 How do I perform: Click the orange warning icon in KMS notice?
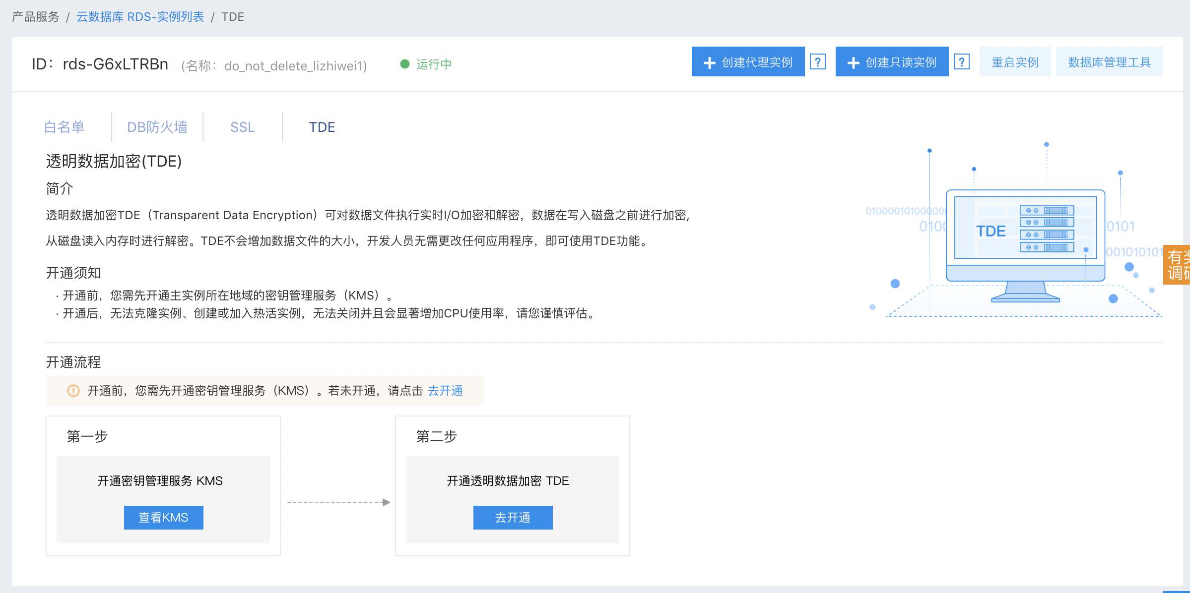[73, 391]
